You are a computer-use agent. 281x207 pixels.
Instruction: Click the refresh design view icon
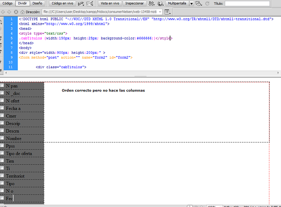[x=207, y=3]
